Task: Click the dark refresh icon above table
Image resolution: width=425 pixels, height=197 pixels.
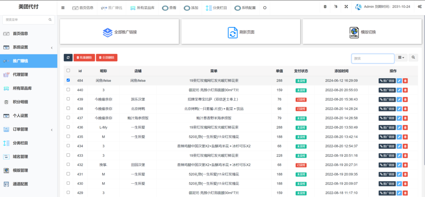Action: pyautogui.click(x=68, y=57)
